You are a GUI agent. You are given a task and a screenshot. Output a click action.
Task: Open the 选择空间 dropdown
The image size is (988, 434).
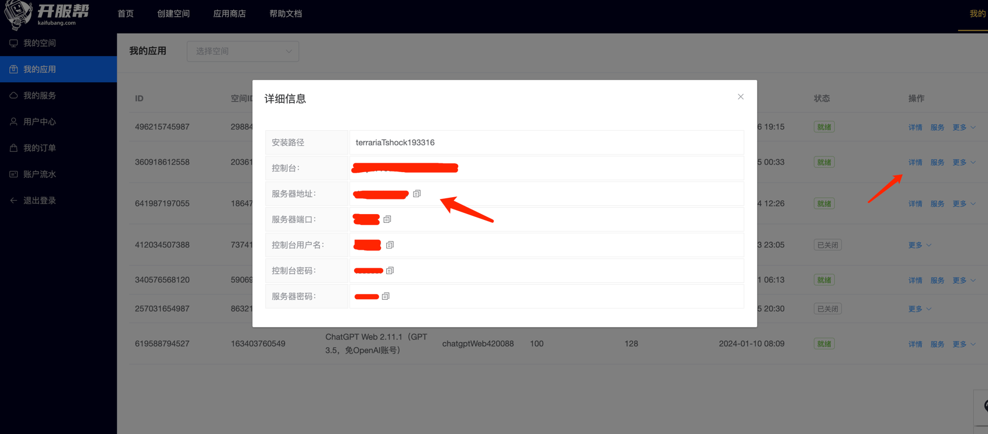click(243, 51)
